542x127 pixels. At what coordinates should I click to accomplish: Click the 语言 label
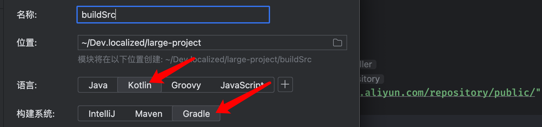pyautogui.click(x=27, y=85)
